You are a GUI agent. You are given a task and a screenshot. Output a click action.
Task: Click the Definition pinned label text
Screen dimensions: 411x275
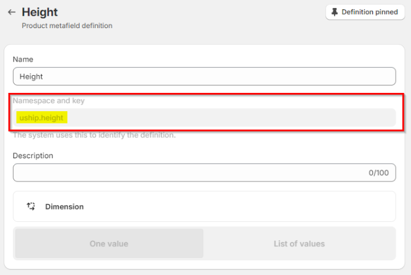click(x=369, y=12)
